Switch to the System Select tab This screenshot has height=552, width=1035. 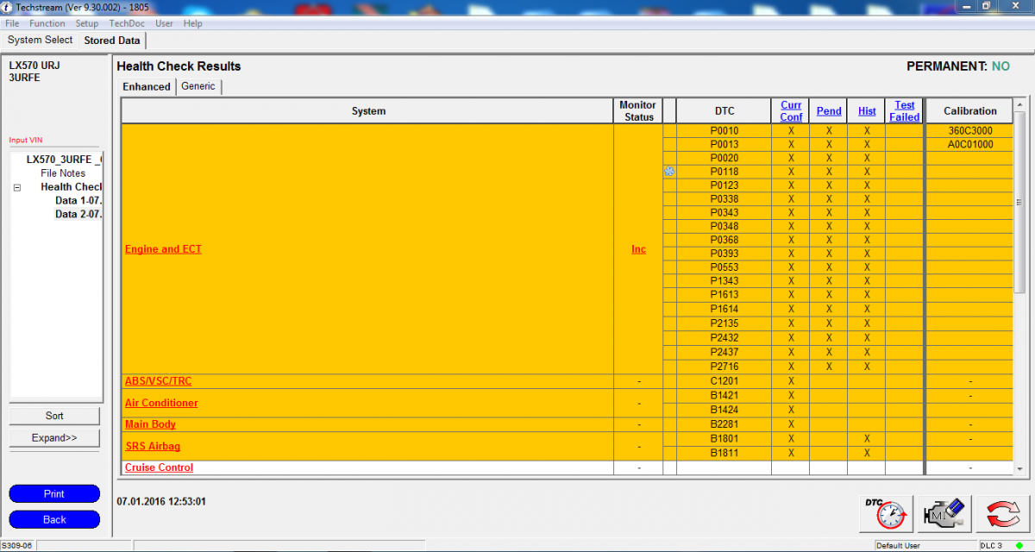[x=40, y=41]
